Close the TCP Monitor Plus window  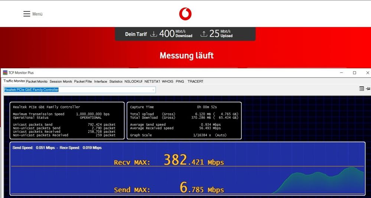click(367, 72)
